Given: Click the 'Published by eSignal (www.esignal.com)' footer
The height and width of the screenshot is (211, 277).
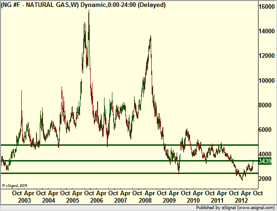Looking at the screenshot, I should pyautogui.click(x=235, y=208).
